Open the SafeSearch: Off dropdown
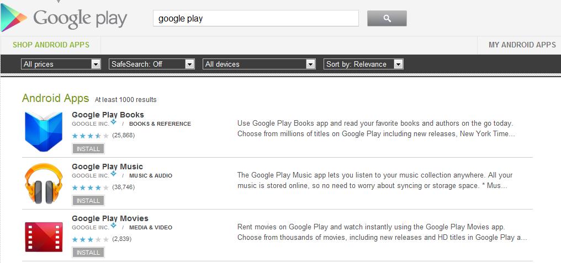Screen dimensions: 561x263 [x=152, y=64]
